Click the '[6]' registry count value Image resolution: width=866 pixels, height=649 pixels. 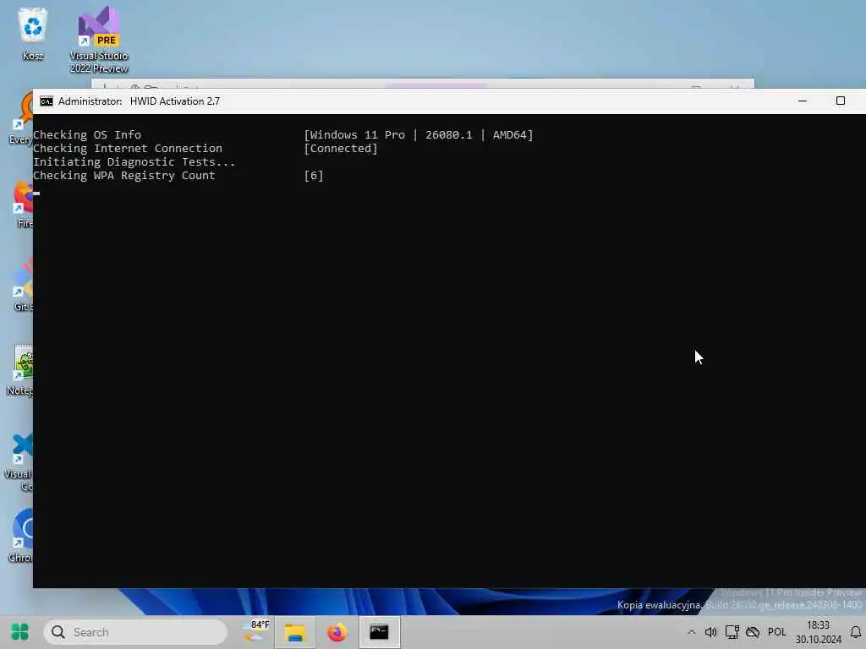pos(314,176)
